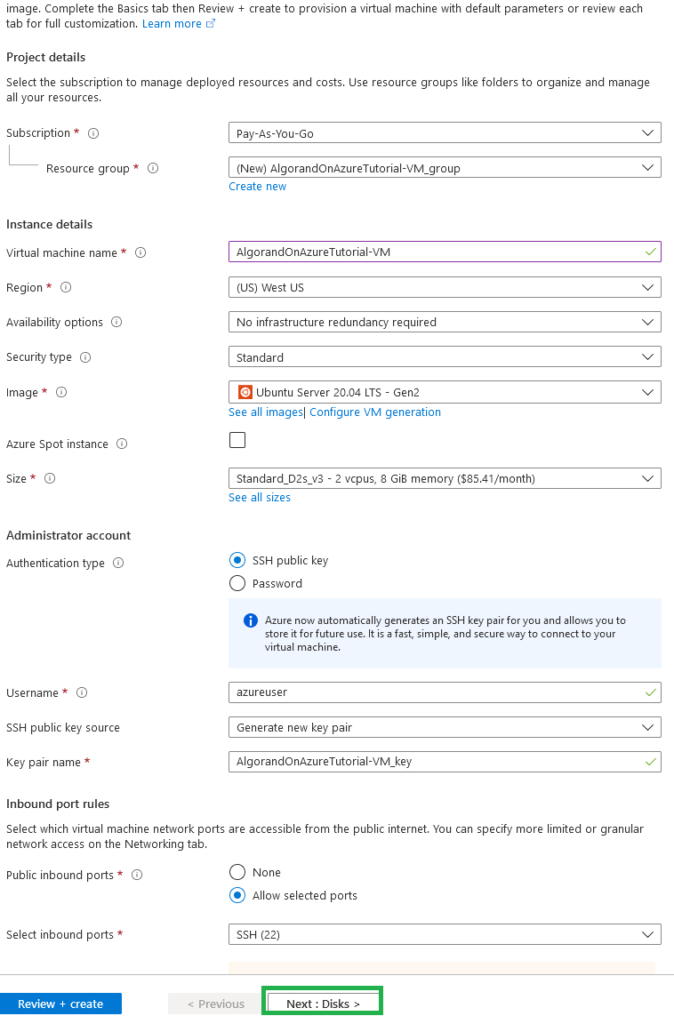Screen dimensions: 674x1016
Task: Enable the Azure Spot instance checkbox
Action: coord(237,439)
